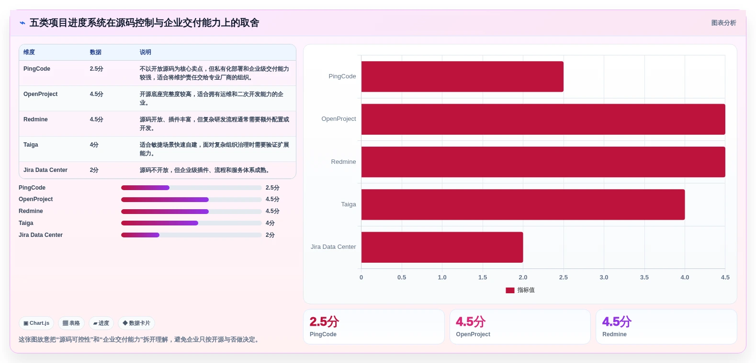
Task: Click the description starting 源码开放、插件丰富
Action: [214, 124]
